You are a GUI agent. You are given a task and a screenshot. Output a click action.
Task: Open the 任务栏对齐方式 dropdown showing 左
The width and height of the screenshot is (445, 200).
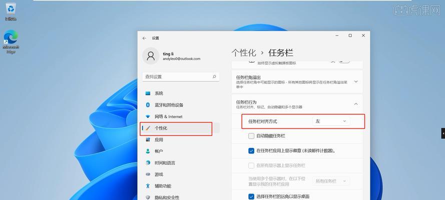tap(331, 121)
